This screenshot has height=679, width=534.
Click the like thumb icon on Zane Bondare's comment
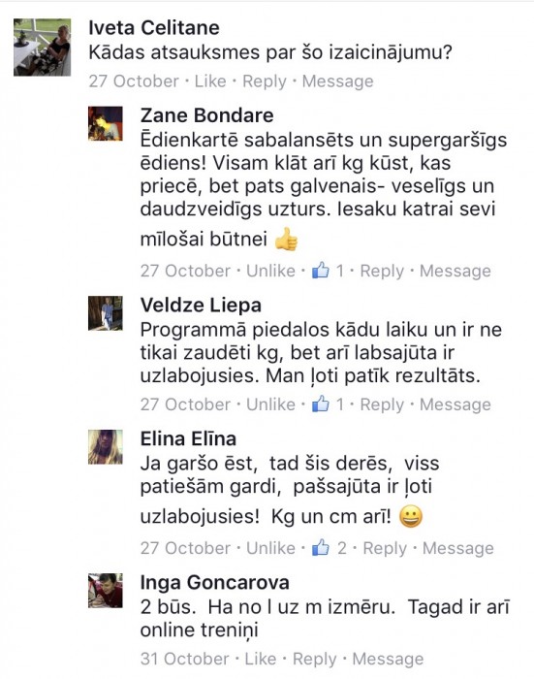320,271
